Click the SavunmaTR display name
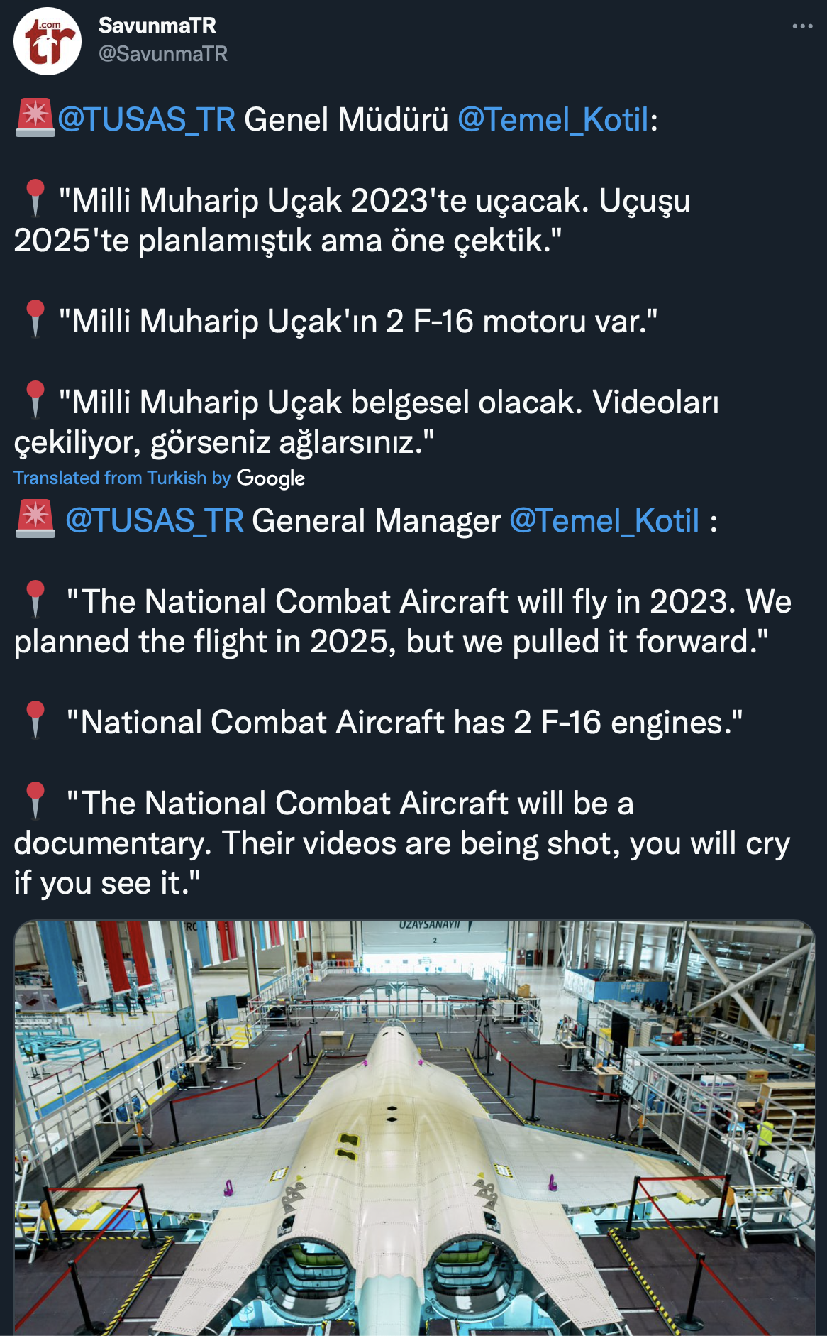Image resolution: width=827 pixels, height=1336 pixels. (157, 26)
